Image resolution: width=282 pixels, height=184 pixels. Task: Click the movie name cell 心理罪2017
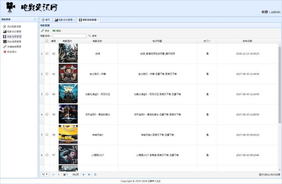pyautogui.click(x=98, y=155)
